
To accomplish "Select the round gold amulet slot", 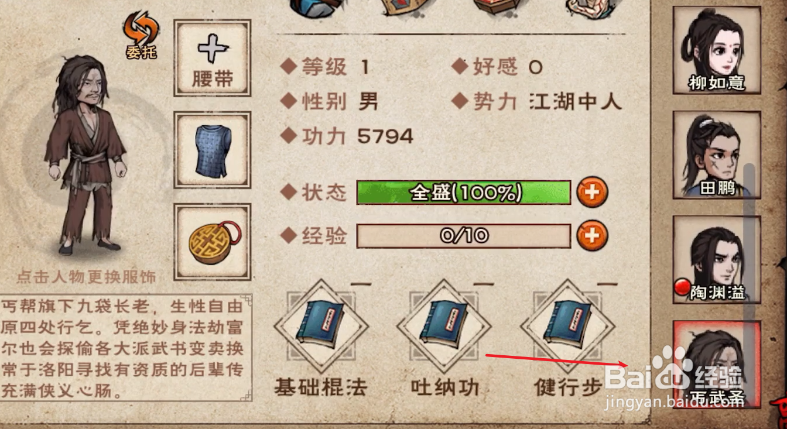I will [212, 242].
